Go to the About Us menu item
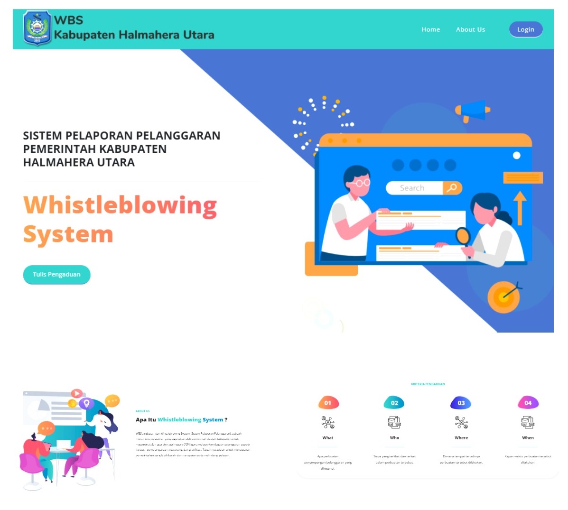This screenshot has height=510, width=568. [470, 29]
